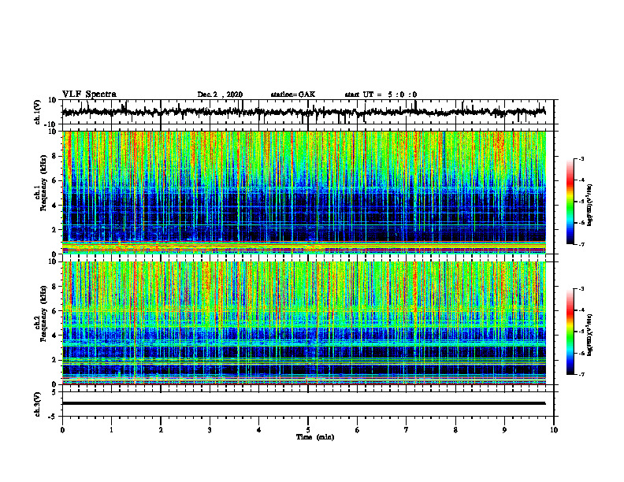Viewport: 624px width, 482px height.
Task: Click the date text 'Dec. 2 , 2020'
Action: (x=220, y=95)
